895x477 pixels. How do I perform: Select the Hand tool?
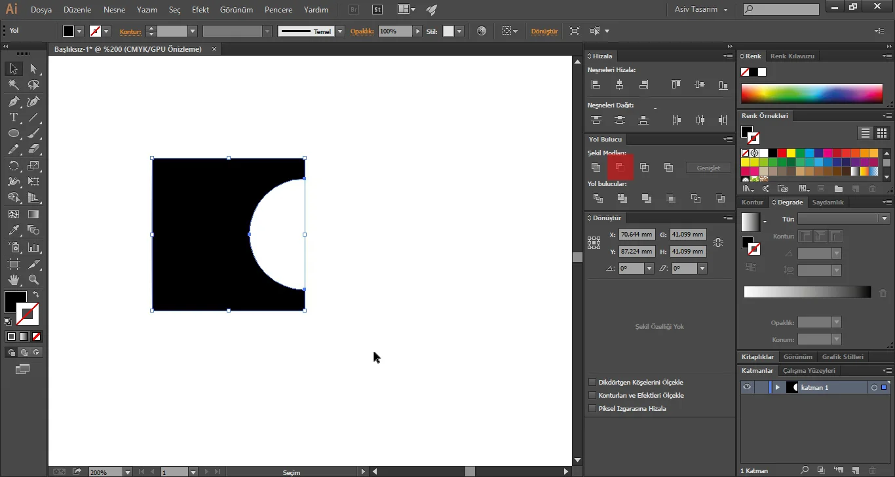[13, 280]
